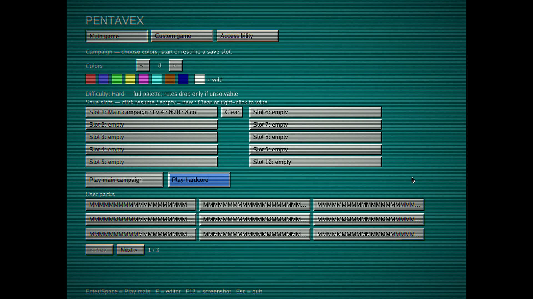This screenshot has height=299, width=533.
Task: Click the Colors label
Action: point(94,66)
